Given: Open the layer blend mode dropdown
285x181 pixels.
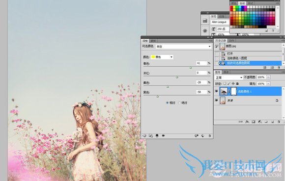Looking at the screenshot, I should pos(229,78).
